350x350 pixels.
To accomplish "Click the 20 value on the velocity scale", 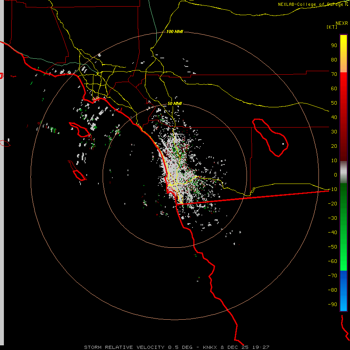I will click(334, 146).
